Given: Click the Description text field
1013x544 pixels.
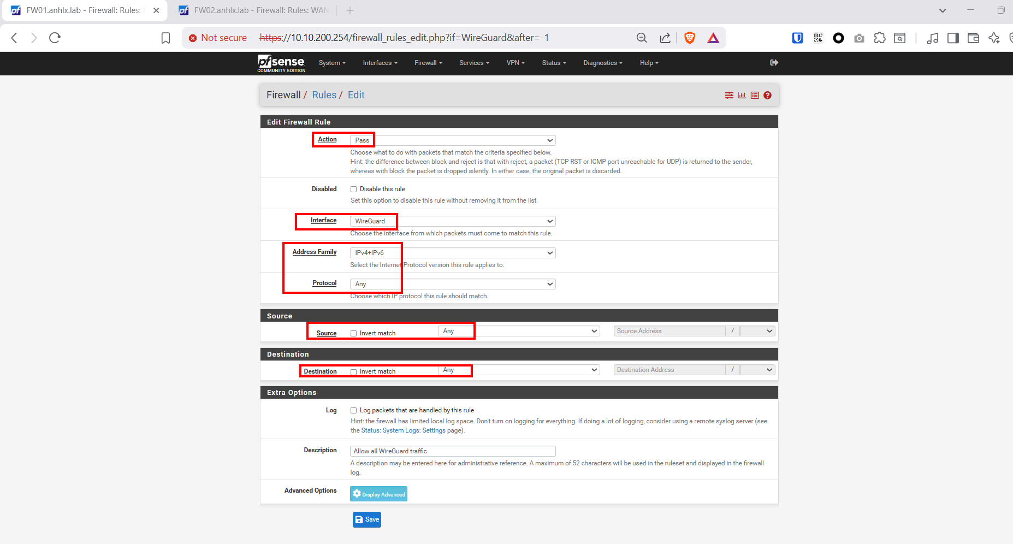Looking at the screenshot, I should tap(452, 451).
